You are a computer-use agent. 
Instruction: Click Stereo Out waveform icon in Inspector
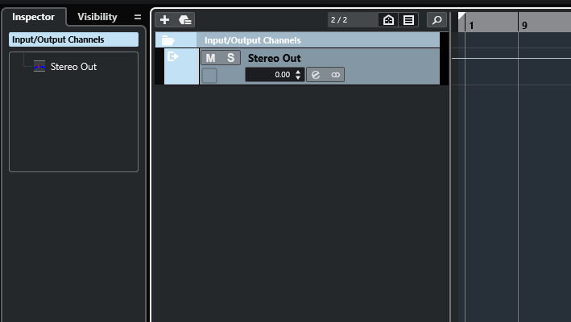[x=39, y=66]
